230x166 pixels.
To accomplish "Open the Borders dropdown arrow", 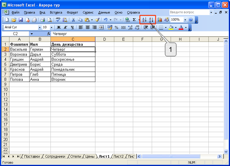I will coord(166,27).
